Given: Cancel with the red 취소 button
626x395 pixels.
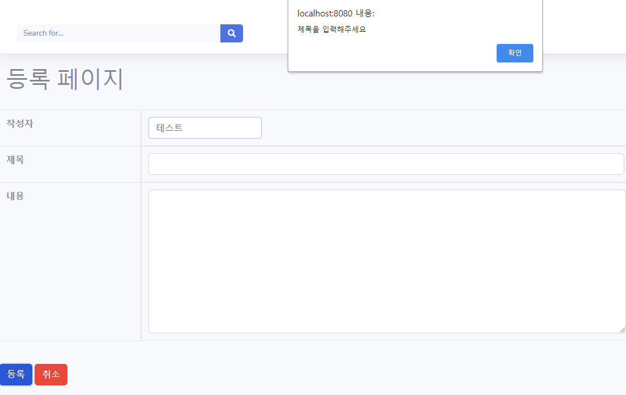Looking at the screenshot, I should pos(51,374).
